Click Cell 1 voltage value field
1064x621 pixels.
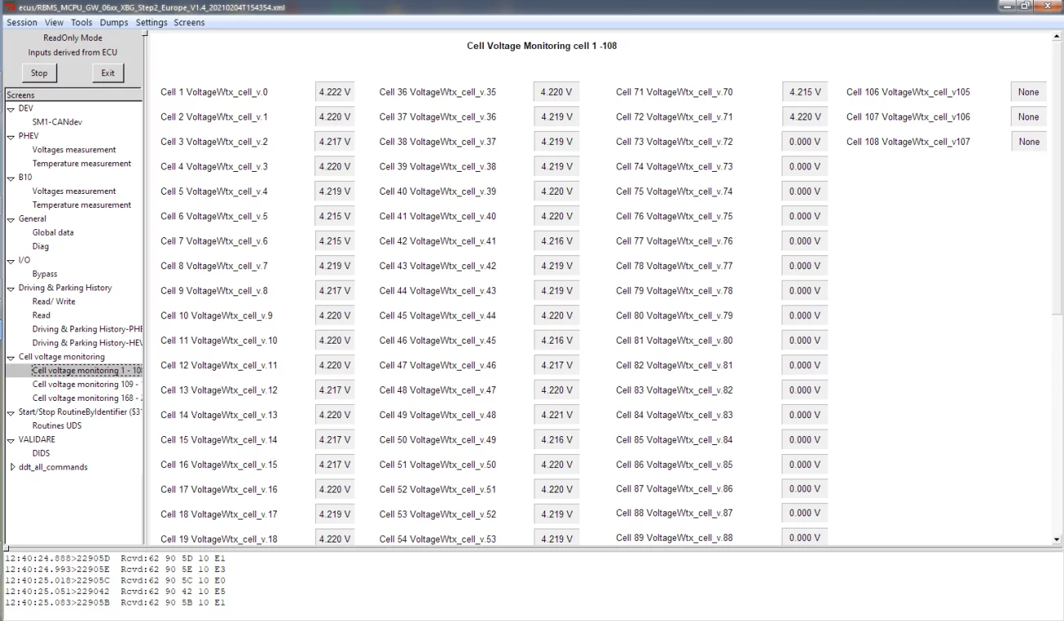pyautogui.click(x=334, y=92)
